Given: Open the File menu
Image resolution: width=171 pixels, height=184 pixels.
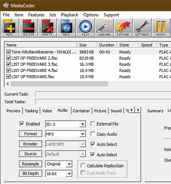Looking at the screenshot, I should 6,15.
